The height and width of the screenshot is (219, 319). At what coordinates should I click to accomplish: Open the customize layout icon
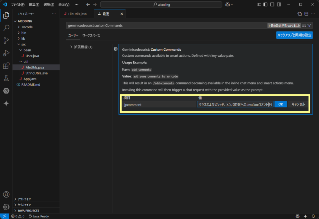point(259,4)
